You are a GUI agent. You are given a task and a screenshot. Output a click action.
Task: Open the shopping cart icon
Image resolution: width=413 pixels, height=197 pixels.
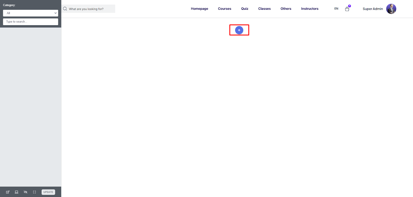(x=347, y=9)
